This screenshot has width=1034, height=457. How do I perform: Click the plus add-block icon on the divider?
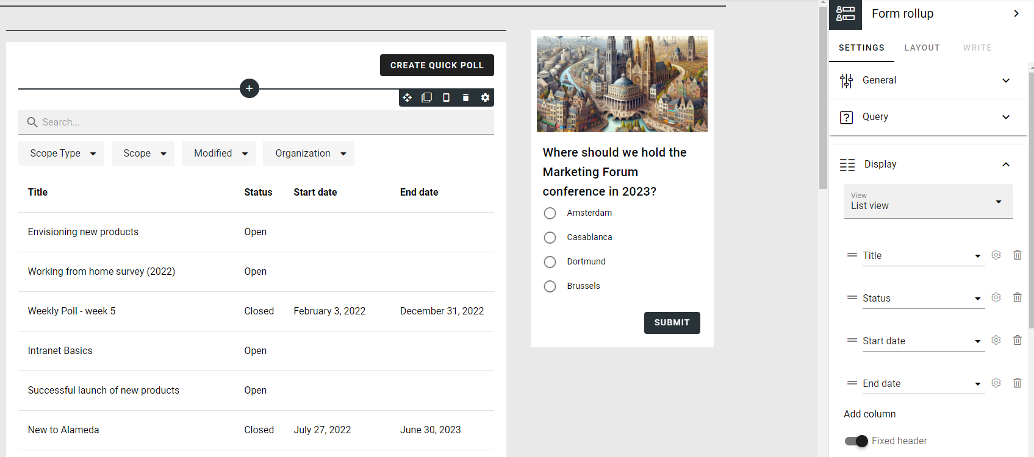coord(249,88)
